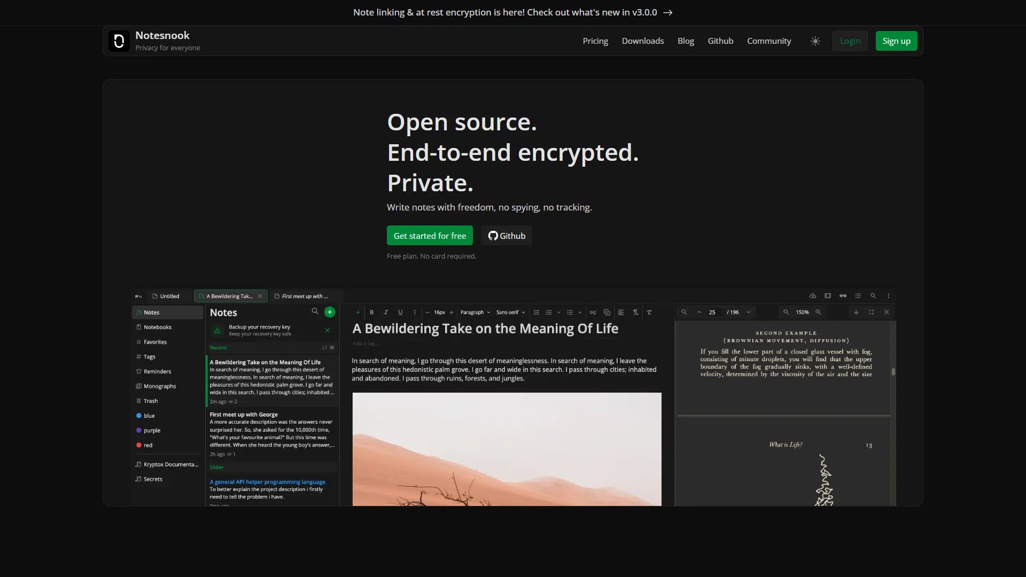Image resolution: width=1026 pixels, height=577 pixels.
Task: Click the clear formatting icon
Action: point(649,313)
